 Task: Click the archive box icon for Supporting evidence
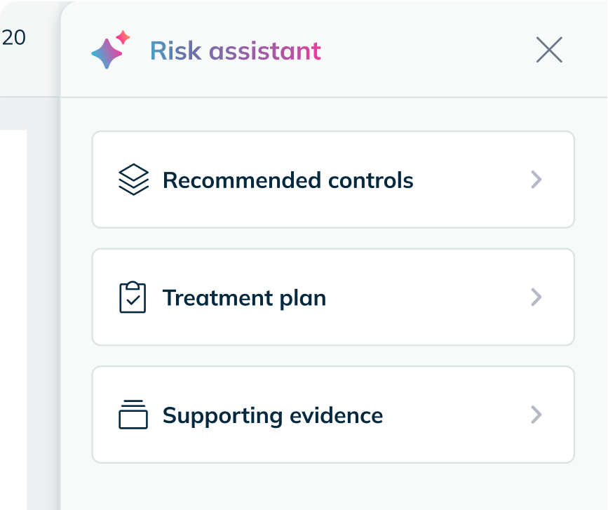pos(133,414)
